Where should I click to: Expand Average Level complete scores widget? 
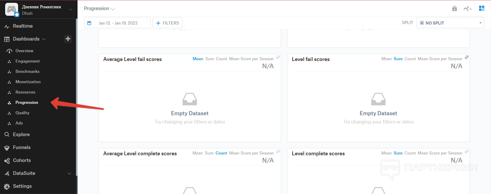coord(278,152)
